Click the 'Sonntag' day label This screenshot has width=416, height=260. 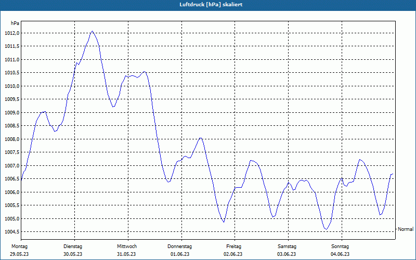coord(340,246)
